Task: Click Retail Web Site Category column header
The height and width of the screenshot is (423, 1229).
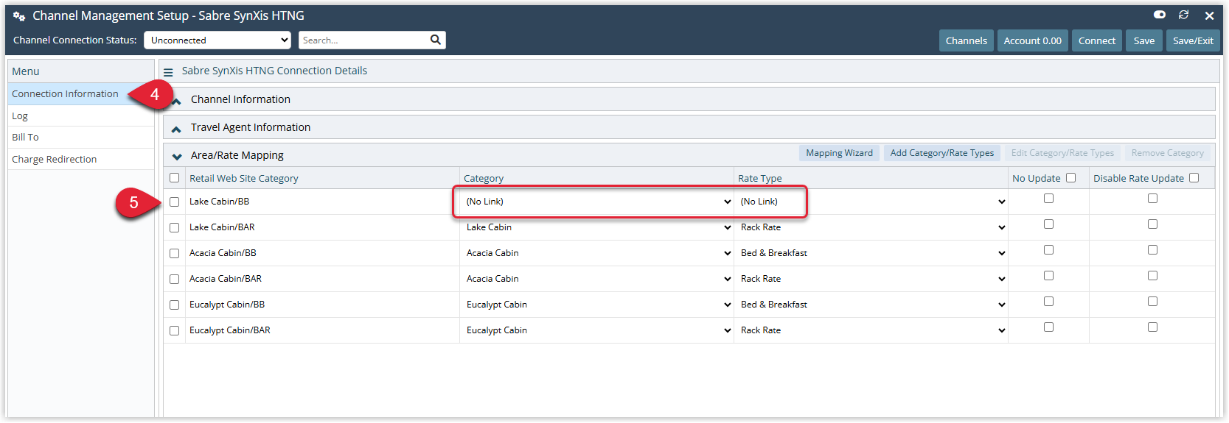Action: click(x=244, y=178)
